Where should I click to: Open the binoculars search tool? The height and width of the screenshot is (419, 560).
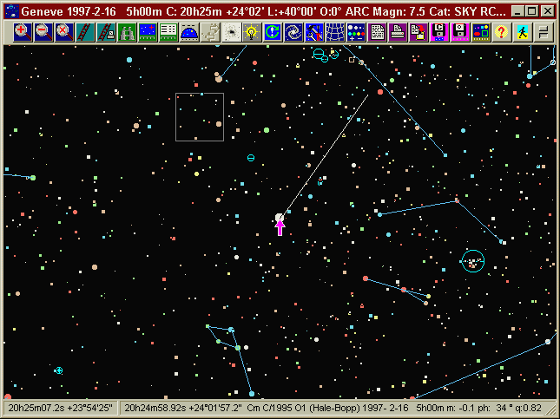[x=127, y=32]
